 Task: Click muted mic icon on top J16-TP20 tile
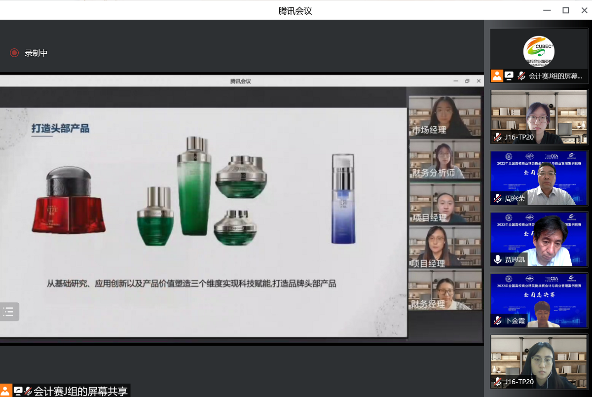(497, 137)
